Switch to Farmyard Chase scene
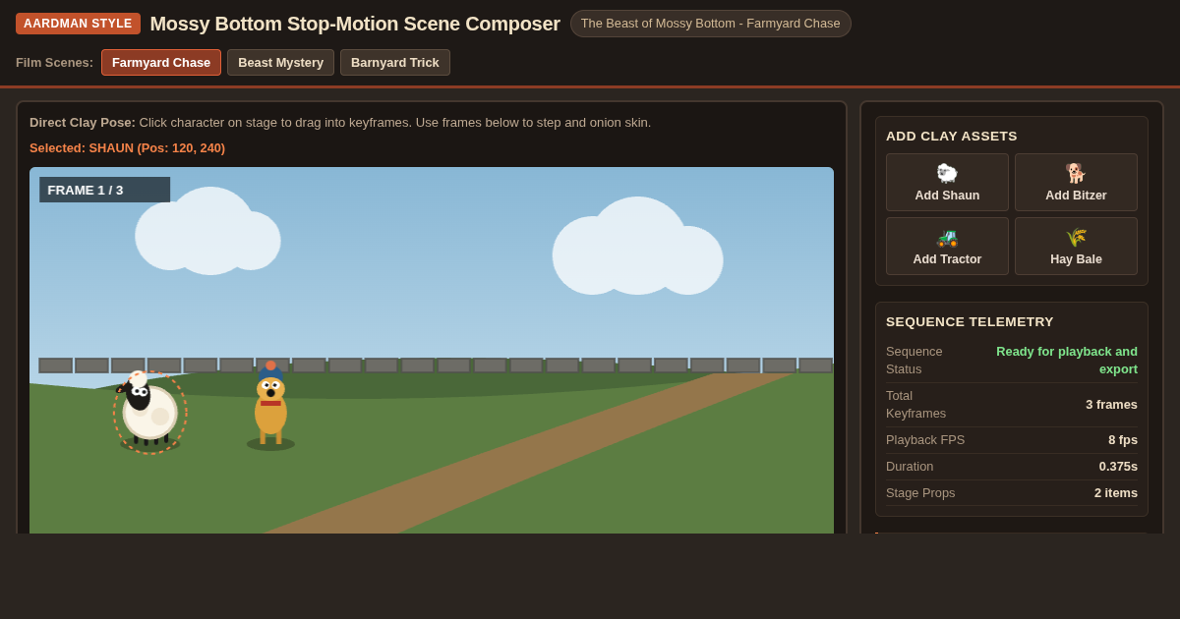 point(161,62)
